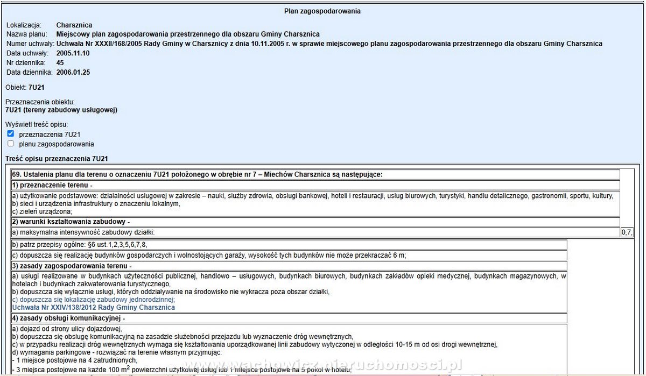Viewport: 646px width, 376px height.
Task: Click the line 'b) dopuszcza się obsługę komunikacyjną'
Action: click(182, 337)
